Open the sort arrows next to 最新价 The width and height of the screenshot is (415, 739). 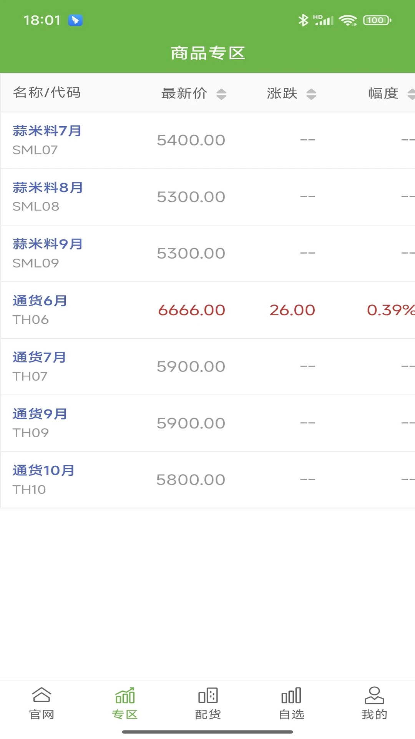(221, 93)
